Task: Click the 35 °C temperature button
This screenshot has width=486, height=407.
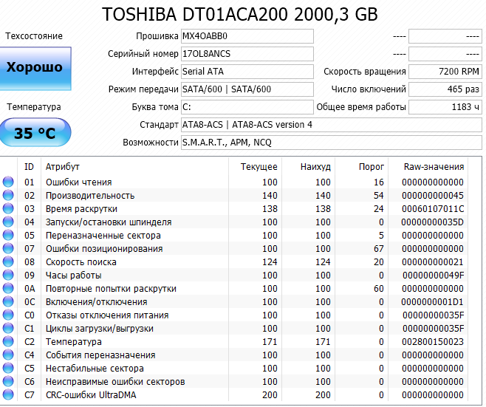Action: [35, 132]
